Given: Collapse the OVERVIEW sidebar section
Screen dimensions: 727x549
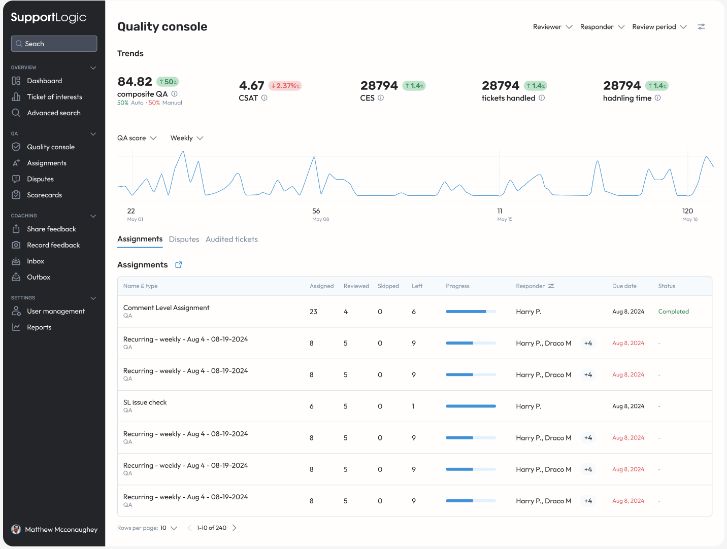Looking at the screenshot, I should click(x=93, y=67).
